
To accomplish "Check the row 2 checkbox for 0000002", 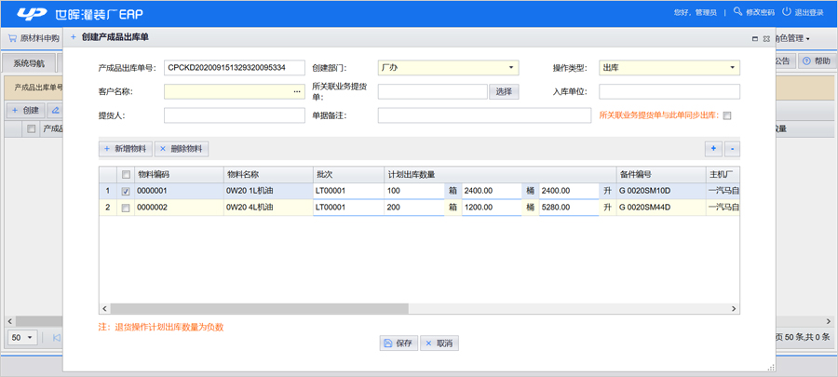I will [126, 209].
